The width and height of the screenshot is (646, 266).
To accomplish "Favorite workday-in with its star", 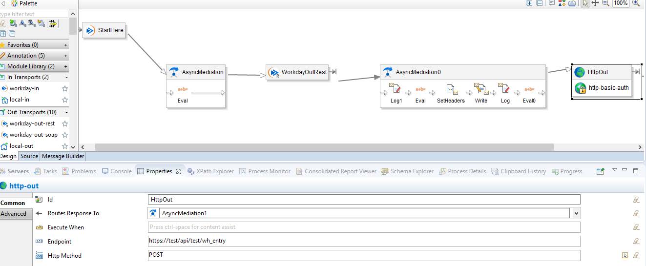I will 64,88.
